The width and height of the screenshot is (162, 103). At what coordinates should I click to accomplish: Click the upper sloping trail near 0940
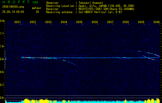point(149,53)
